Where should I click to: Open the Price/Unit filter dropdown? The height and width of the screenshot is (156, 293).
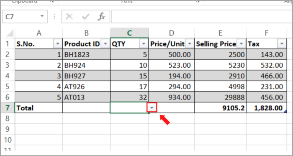tap(190, 44)
